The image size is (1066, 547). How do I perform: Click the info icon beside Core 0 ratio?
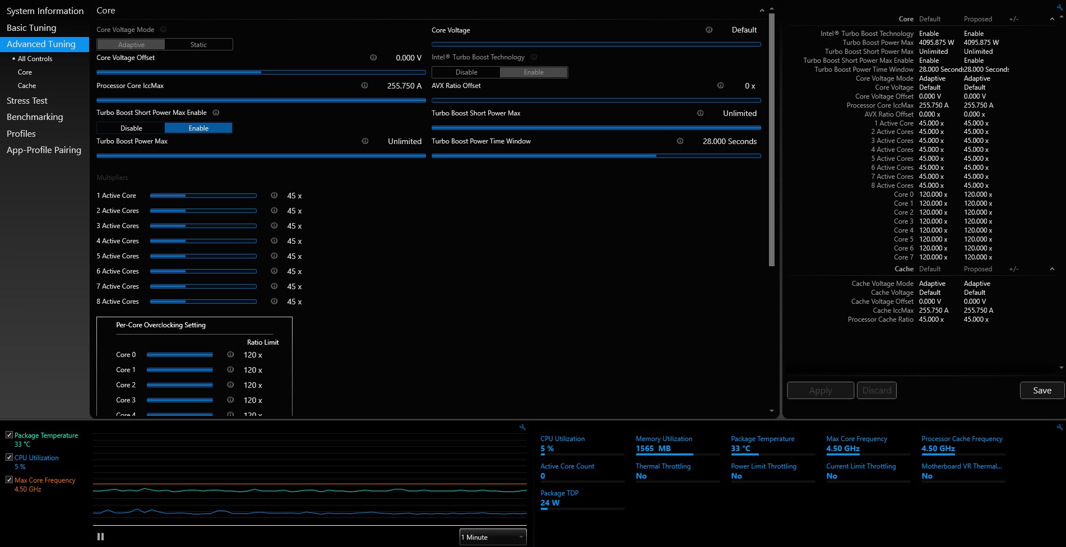pyautogui.click(x=230, y=355)
